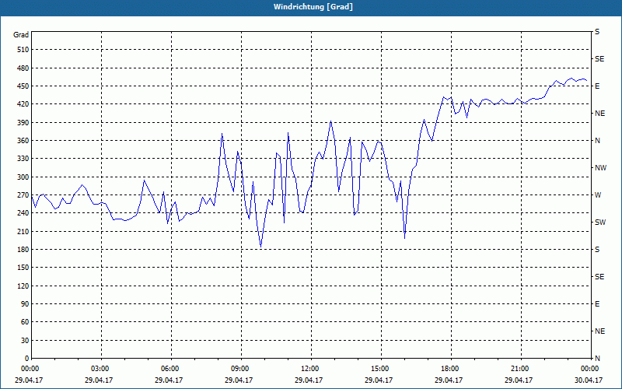Select the 300 axis value
Screen dimensions: 622x389
(x=23, y=177)
